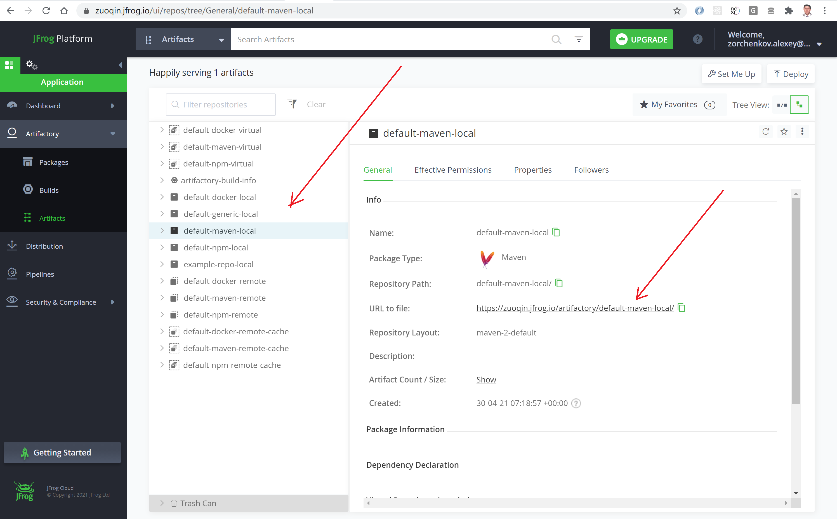Click the Show artifact count link
The width and height of the screenshot is (837, 519).
click(x=486, y=380)
